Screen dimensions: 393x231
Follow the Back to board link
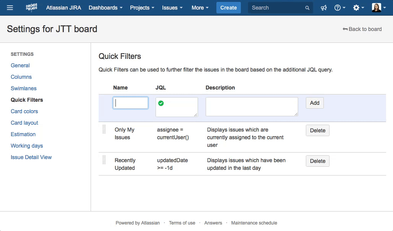pos(362,29)
